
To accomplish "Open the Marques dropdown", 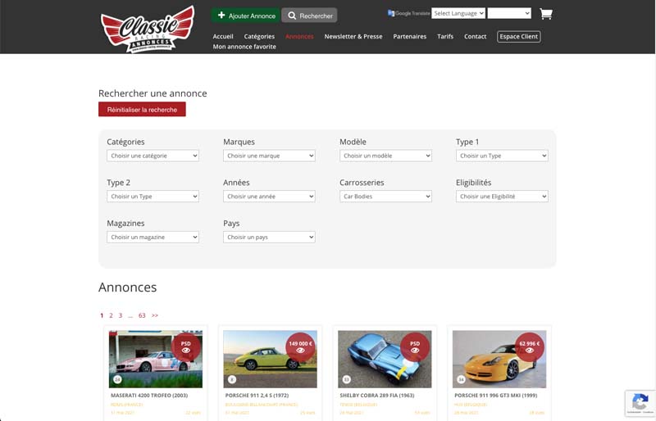I will (269, 156).
